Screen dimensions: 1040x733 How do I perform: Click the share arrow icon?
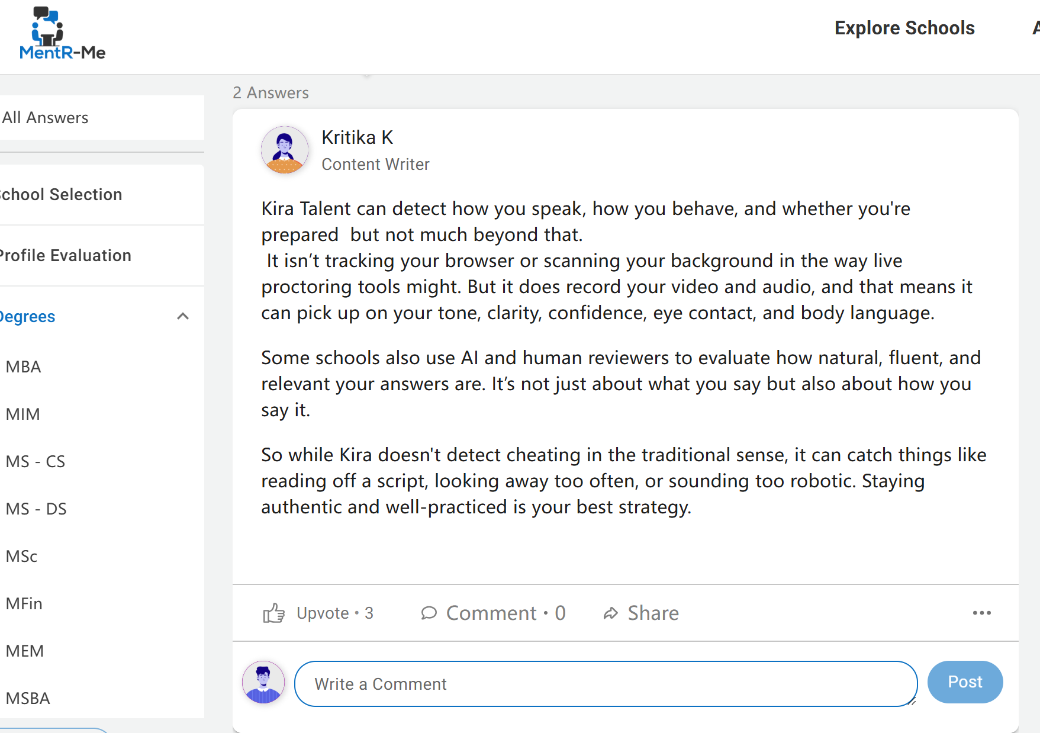click(x=610, y=613)
